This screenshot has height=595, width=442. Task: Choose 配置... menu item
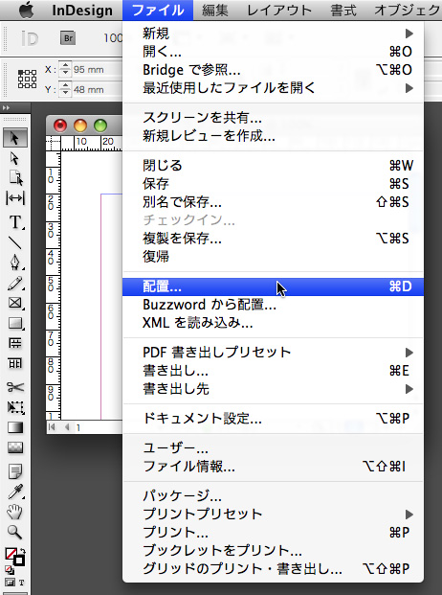(x=273, y=286)
